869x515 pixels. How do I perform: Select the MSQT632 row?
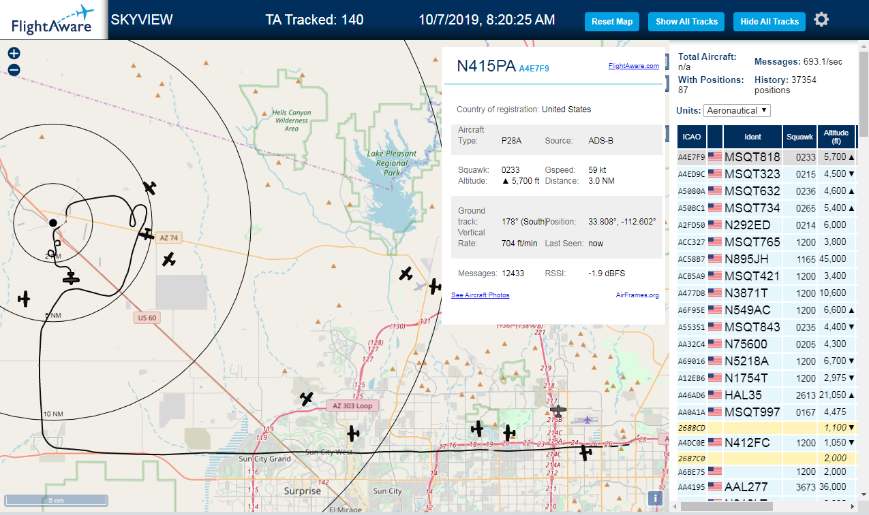coord(766,190)
